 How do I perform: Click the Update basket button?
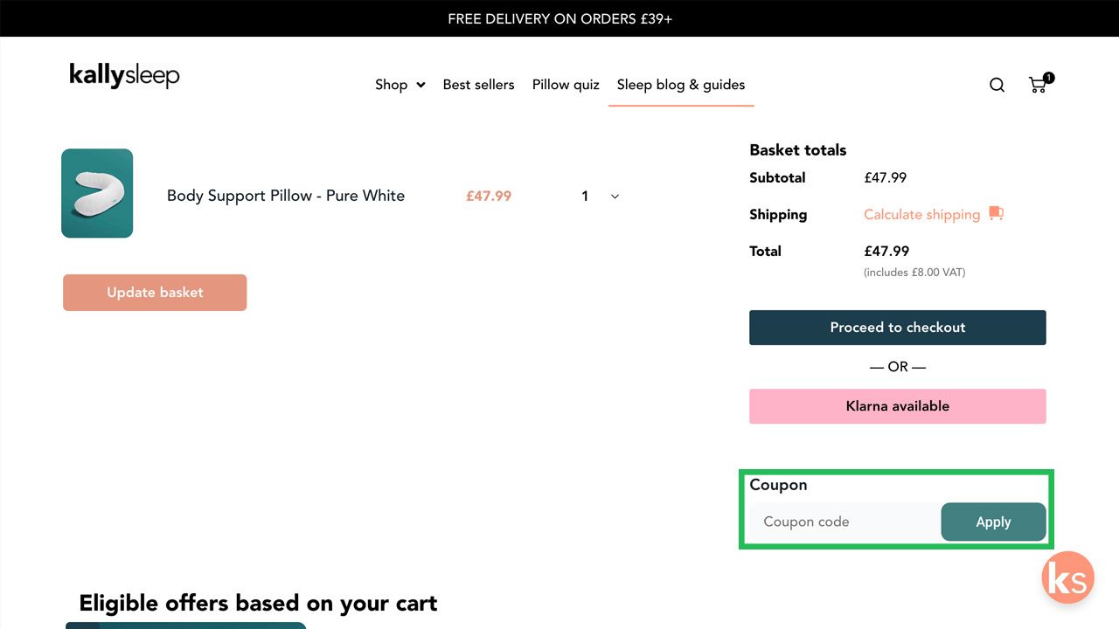point(155,293)
